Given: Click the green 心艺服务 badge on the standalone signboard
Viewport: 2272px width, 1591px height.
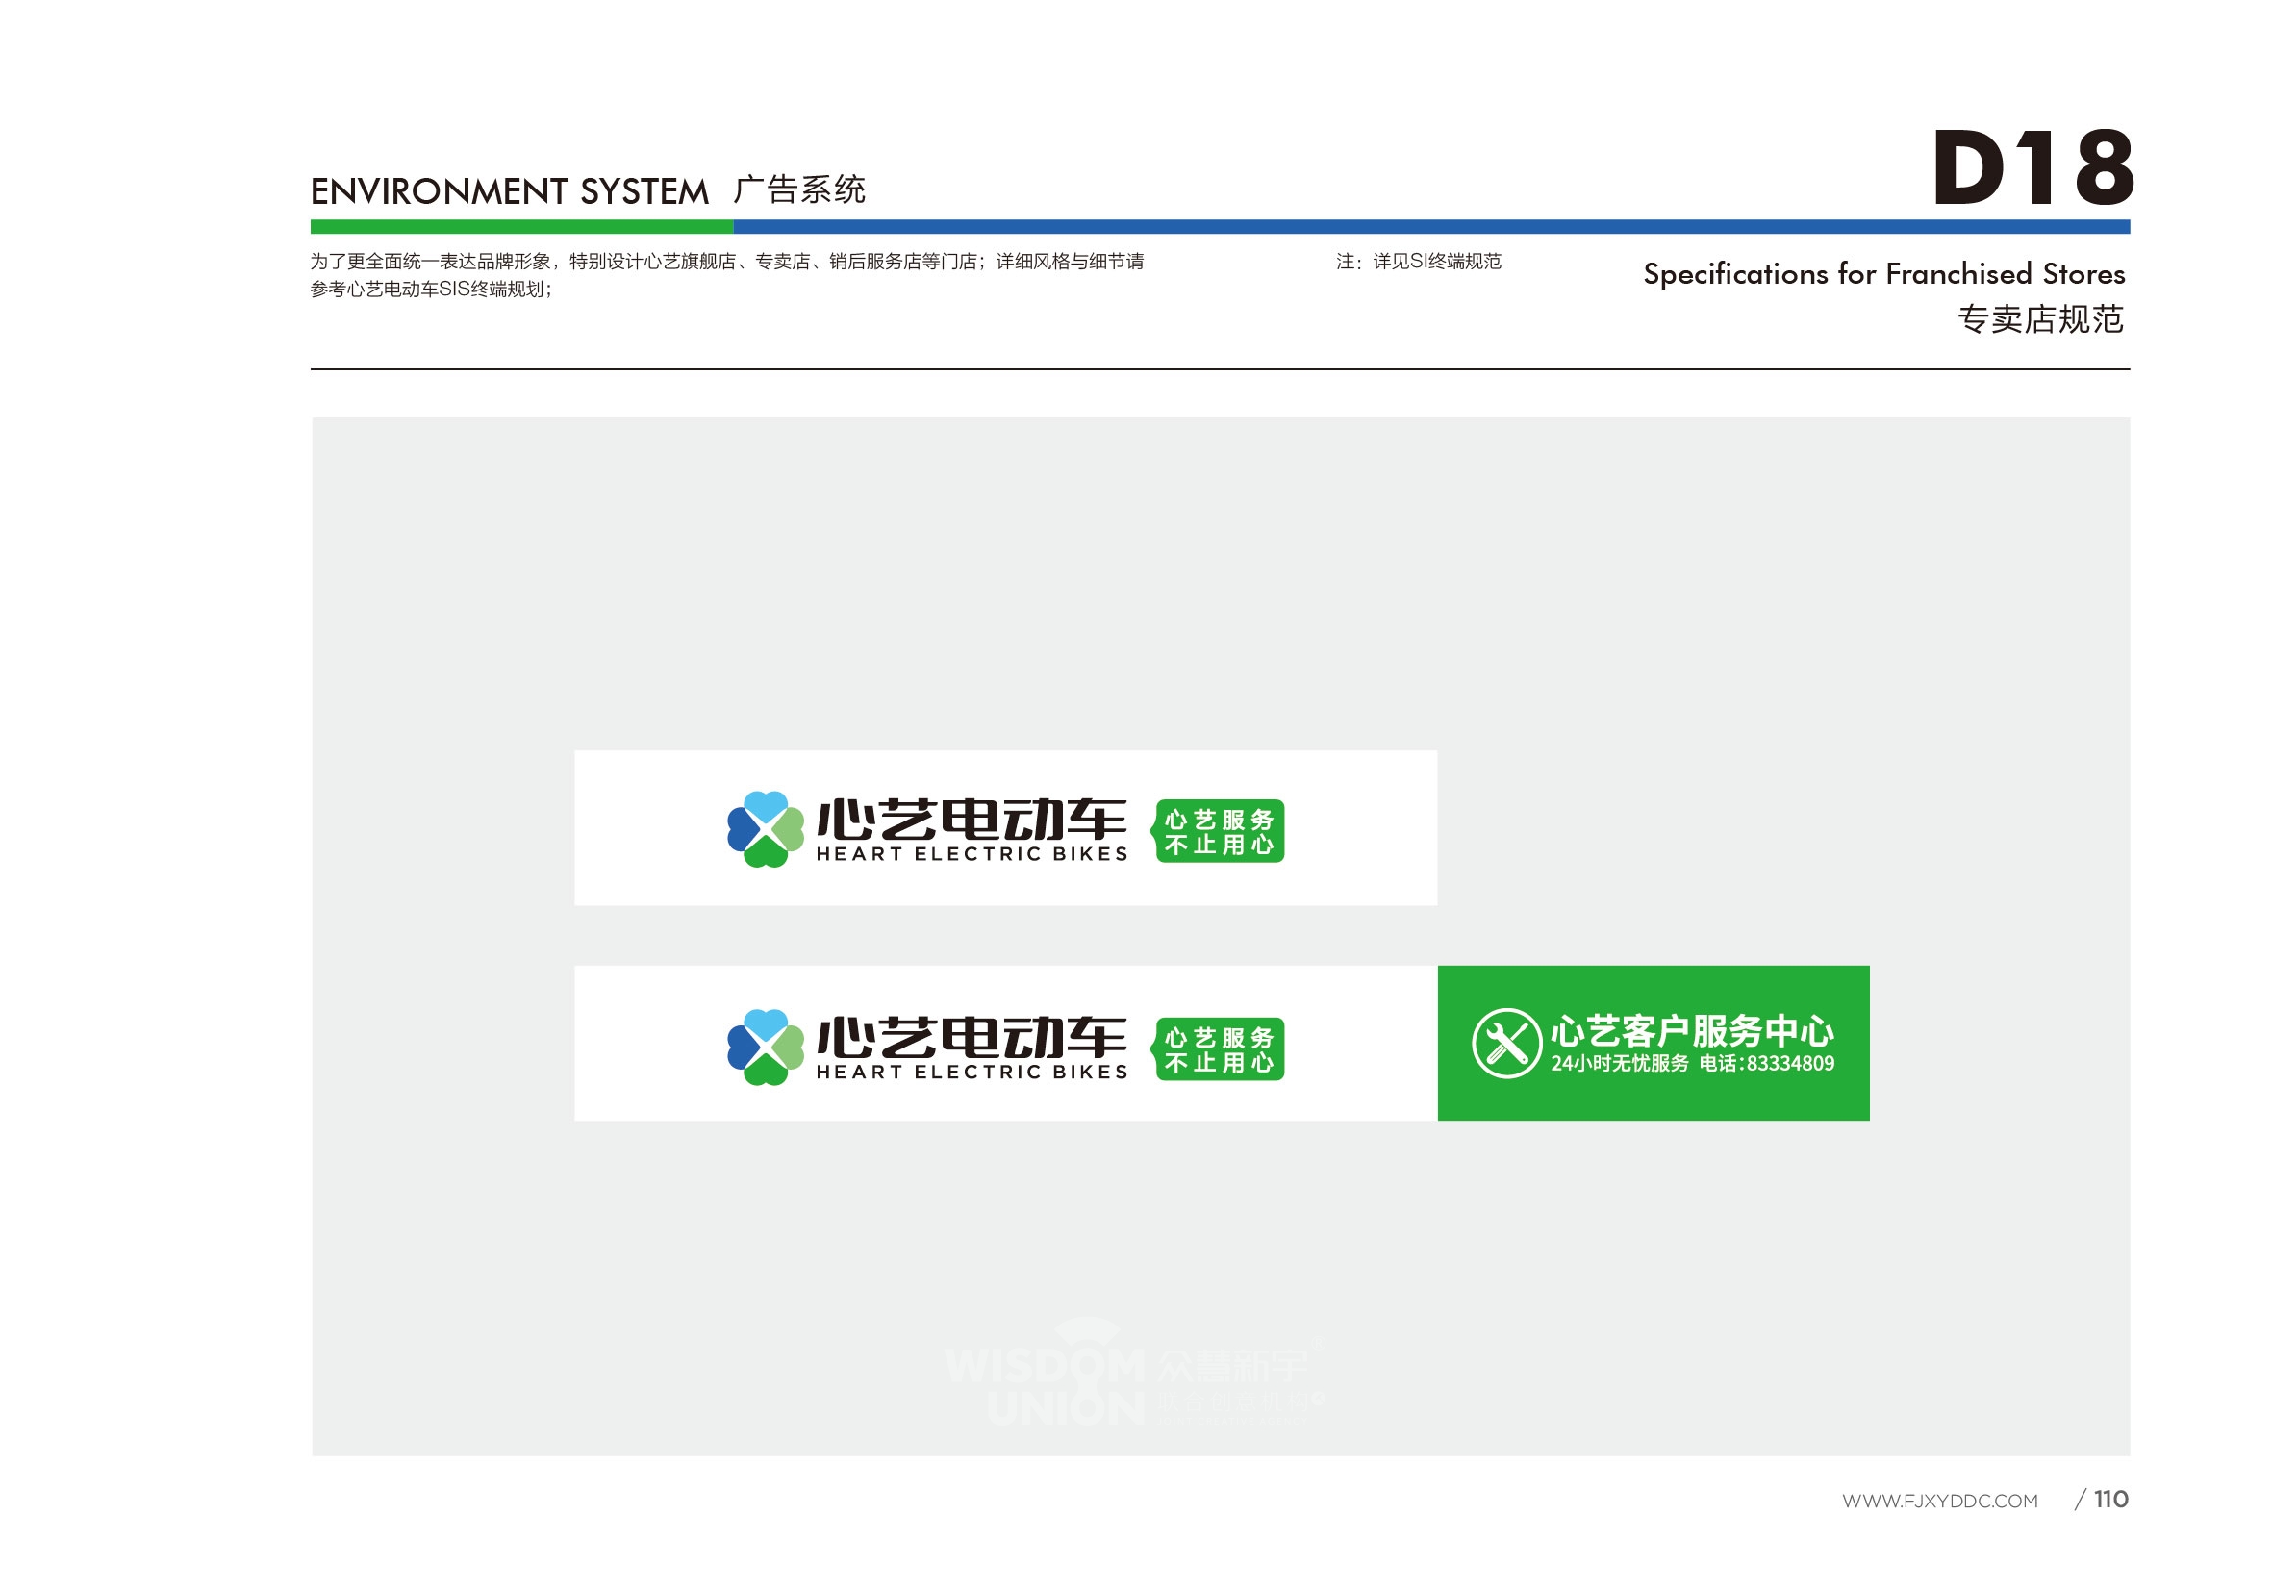Looking at the screenshot, I should [x=1217, y=831].
